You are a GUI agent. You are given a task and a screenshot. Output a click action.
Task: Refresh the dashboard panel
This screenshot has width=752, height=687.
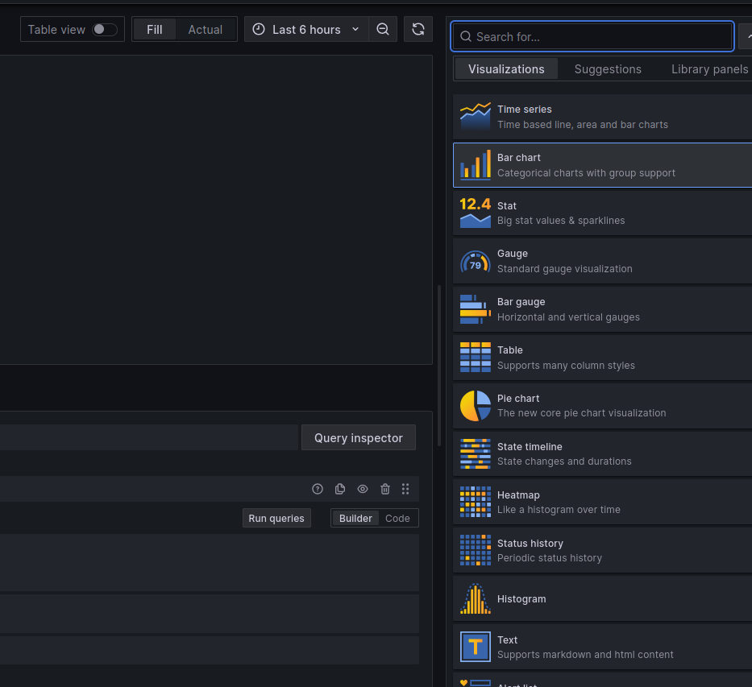[418, 29]
